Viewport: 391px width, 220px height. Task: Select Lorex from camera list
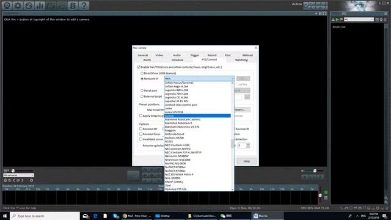point(197,109)
